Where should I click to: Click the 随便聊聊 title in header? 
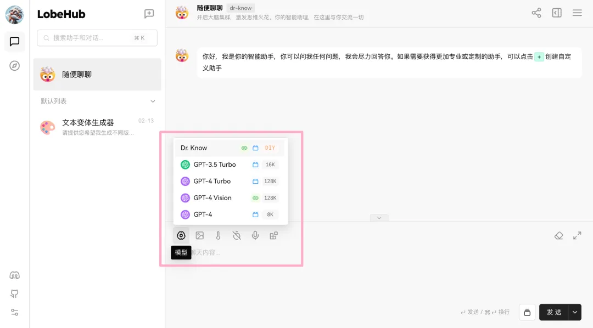(x=210, y=8)
